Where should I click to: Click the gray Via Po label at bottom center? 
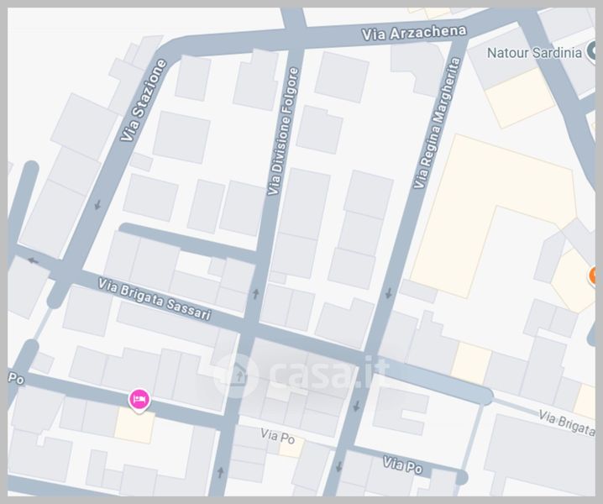278,436
